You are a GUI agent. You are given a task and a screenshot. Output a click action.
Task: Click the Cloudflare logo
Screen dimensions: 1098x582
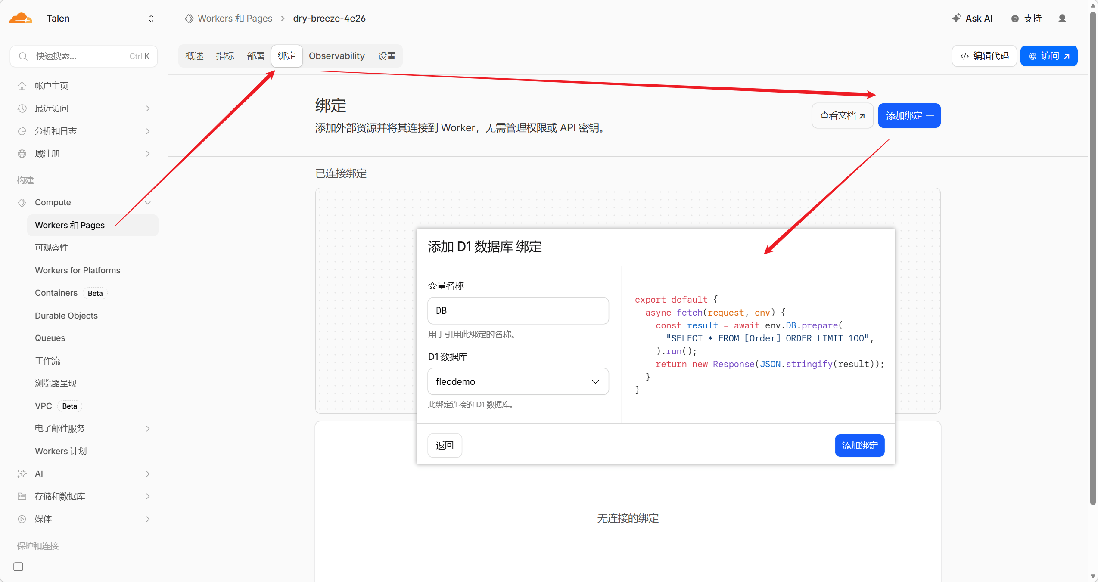[x=19, y=18]
